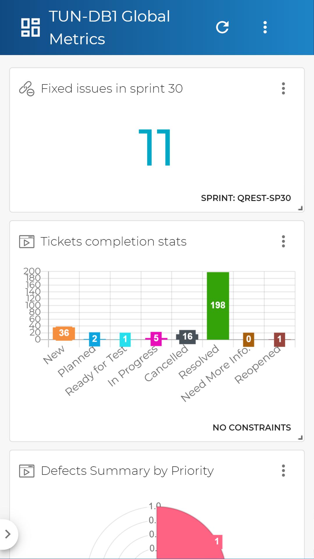
Task: Click the SPRINT: QREST-SP30 constraint label
Action: [246, 198]
